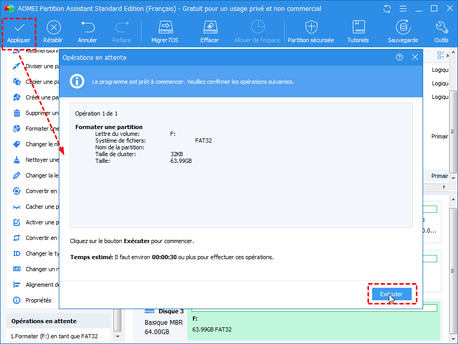This screenshot has height=344, width=458.
Task: Click the help question mark in dialog
Action: pyautogui.click(x=399, y=57)
